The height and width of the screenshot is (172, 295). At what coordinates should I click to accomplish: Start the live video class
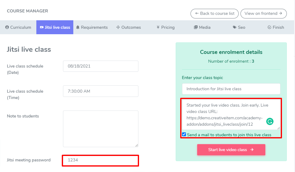point(231,150)
